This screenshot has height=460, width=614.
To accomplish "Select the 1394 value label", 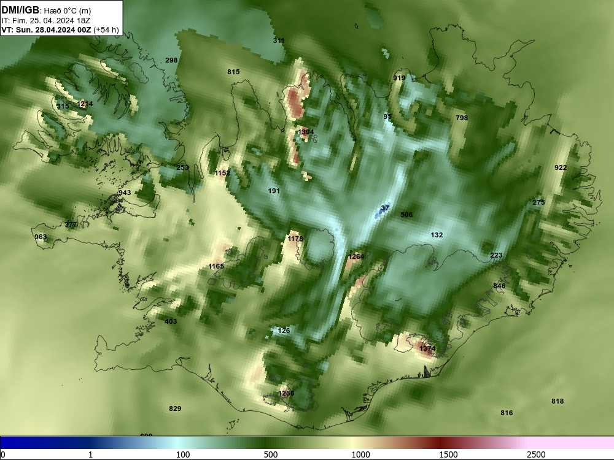I will 306,132.
